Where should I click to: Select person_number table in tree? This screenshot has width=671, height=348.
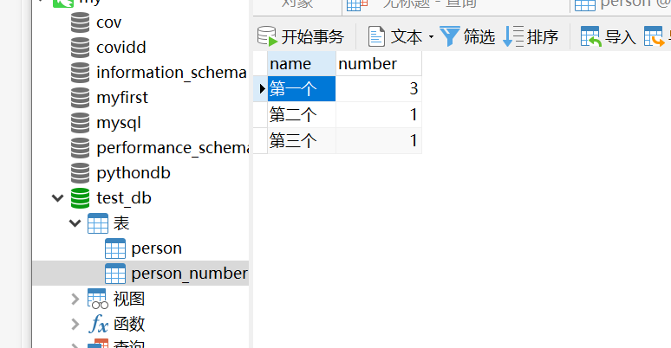(189, 274)
